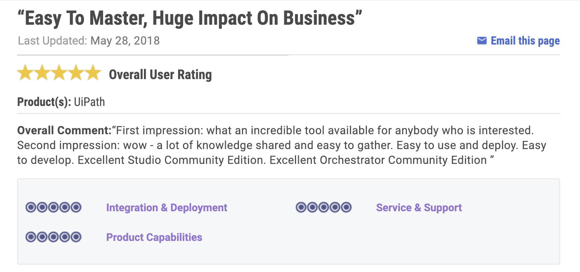Click last rating dot beside Integration & Deployment
Image resolution: width=580 pixels, height=272 pixels.
click(76, 207)
